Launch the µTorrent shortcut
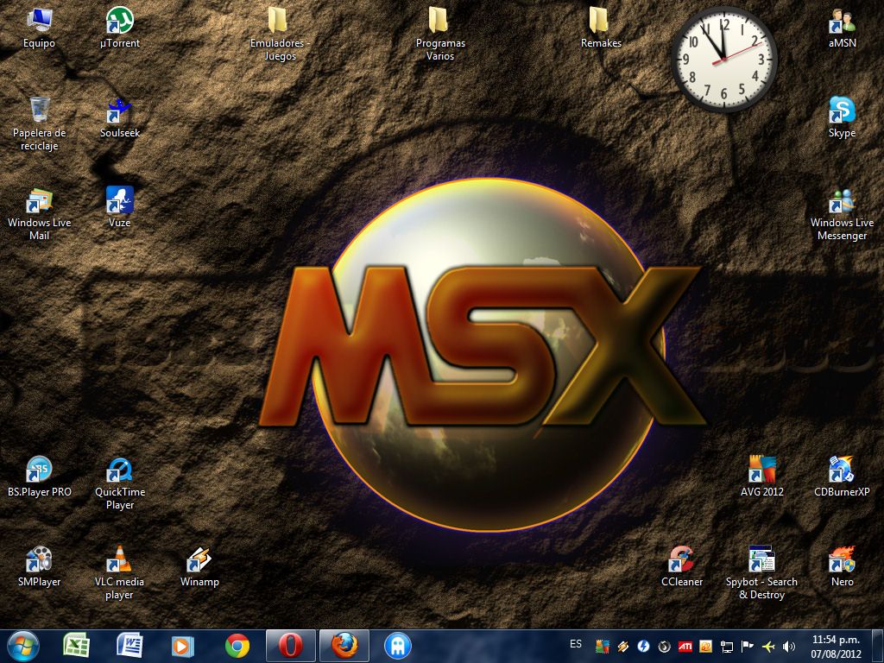 (119, 28)
